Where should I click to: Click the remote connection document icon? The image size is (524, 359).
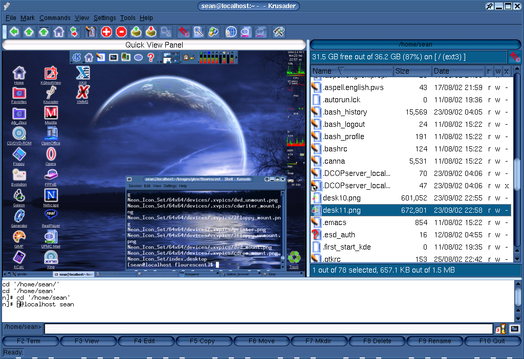(246, 32)
